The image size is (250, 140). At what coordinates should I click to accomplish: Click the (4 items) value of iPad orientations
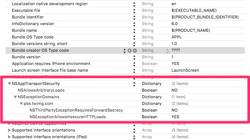point(180,137)
